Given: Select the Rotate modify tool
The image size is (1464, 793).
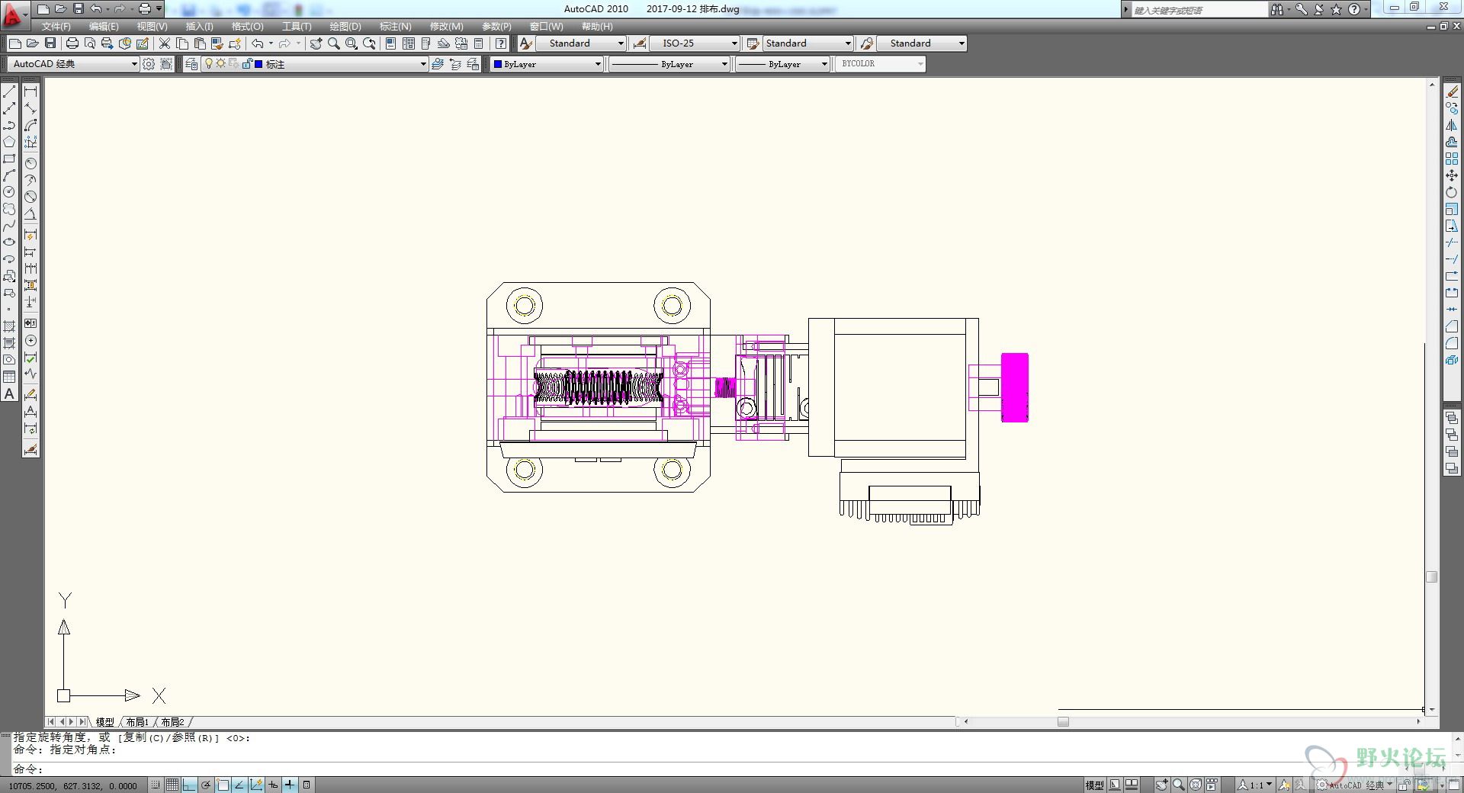Looking at the screenshot, I should point(1452,192).
